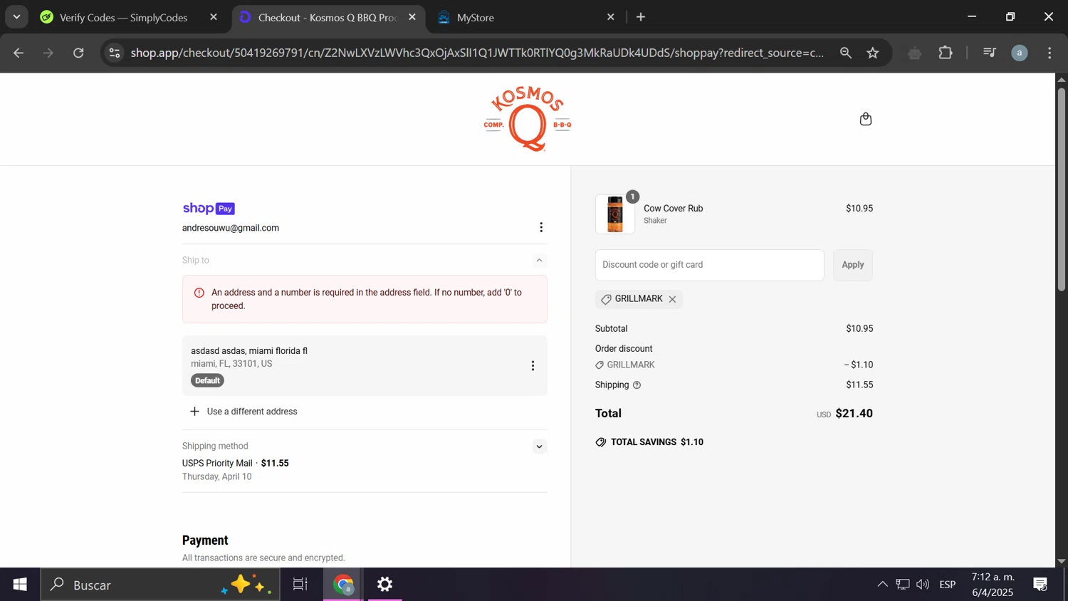
Task: Open the Chrome three-dot menu
Action: (1050, 53)
